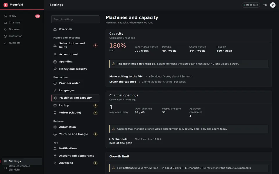This screenshot has width=279, height=174.
Task: Click the Money and security key icon
Action: 55,69
